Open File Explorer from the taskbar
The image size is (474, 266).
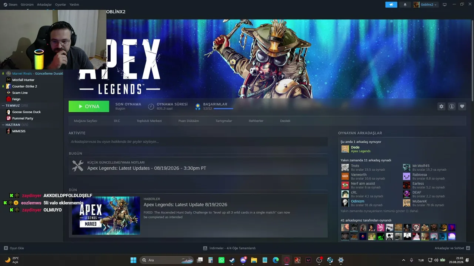254,260
